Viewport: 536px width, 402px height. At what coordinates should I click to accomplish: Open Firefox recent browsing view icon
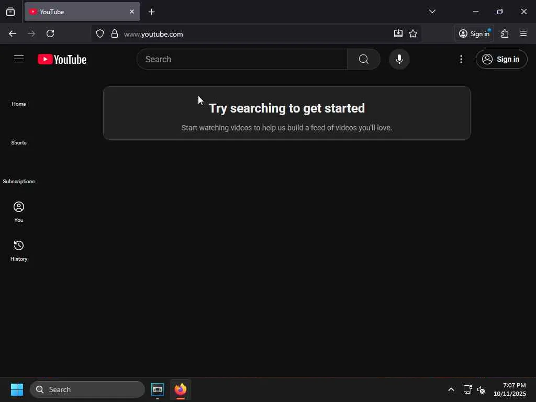[10, 12]
